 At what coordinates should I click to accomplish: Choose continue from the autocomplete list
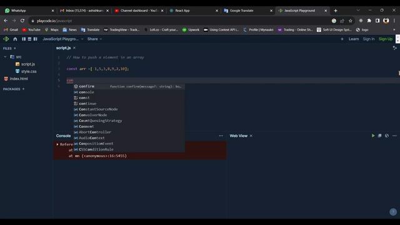129,104
